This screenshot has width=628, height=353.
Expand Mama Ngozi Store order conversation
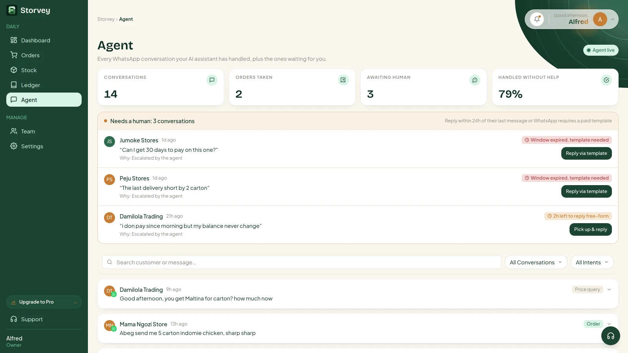coord(609,324)
